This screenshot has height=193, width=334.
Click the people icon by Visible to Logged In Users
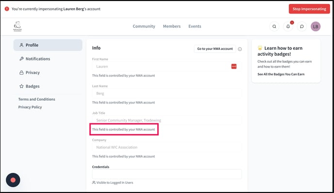[x=94, y=182]
